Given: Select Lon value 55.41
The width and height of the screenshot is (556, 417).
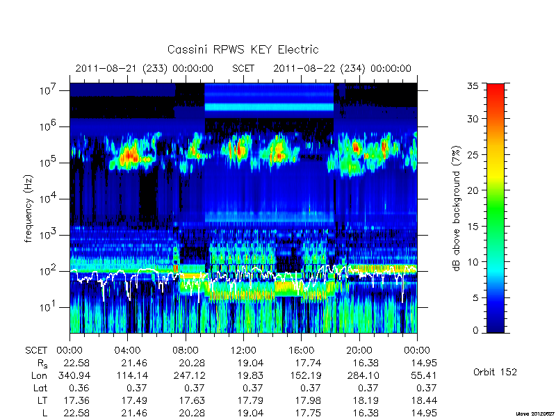Looking at the screenshot, I should point(423,375).
